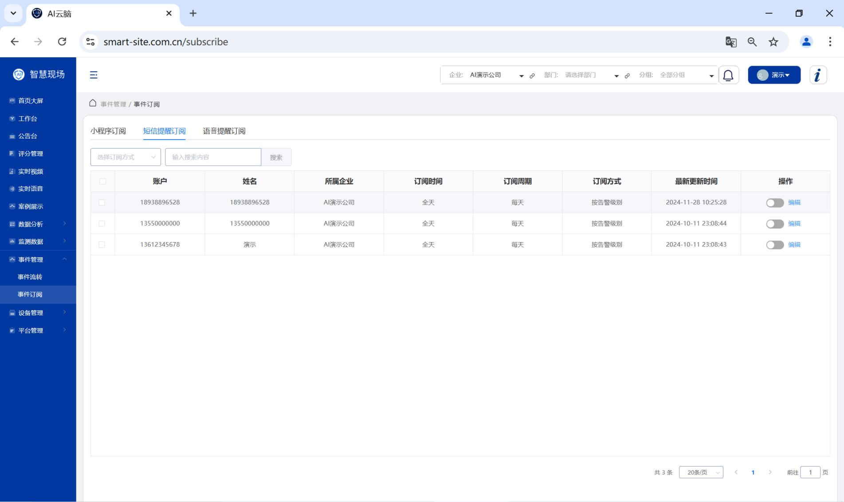Tick the checkbox for account 18938896528

click(102, 203)
